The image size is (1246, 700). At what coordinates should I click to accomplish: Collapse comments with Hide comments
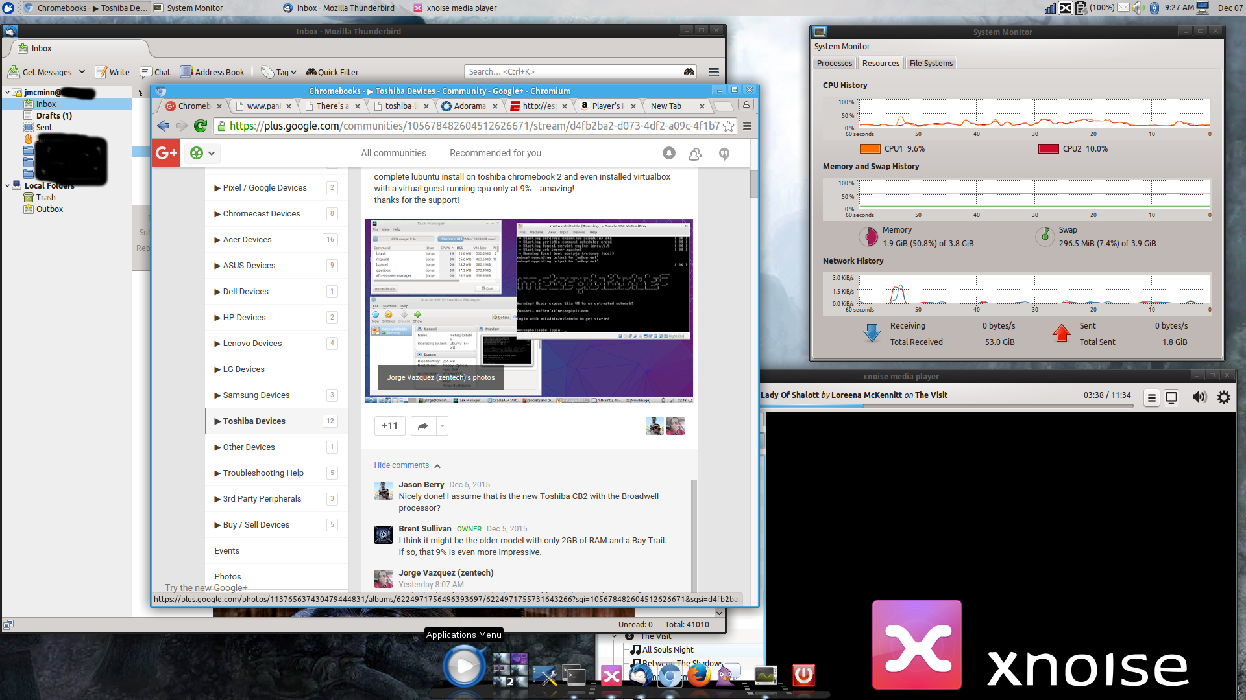408,465
